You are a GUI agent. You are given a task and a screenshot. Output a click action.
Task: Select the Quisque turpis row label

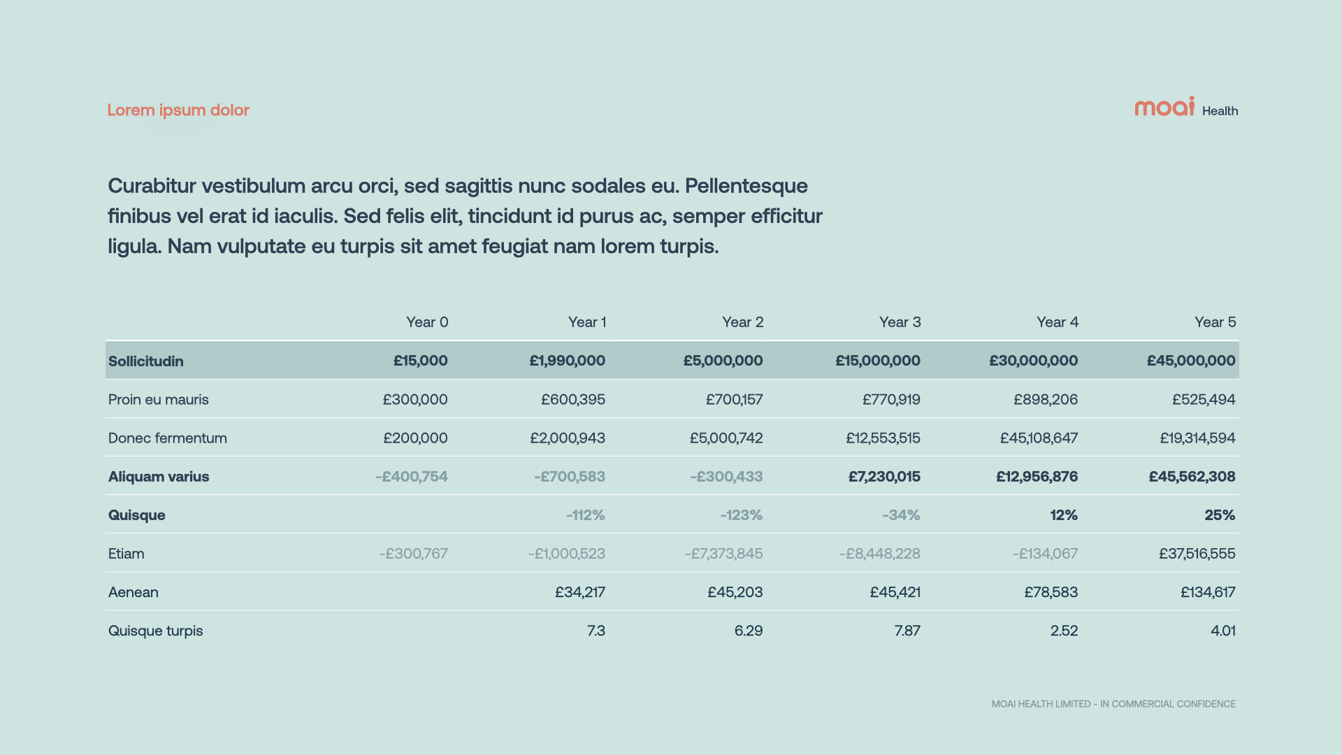[156, 631]
